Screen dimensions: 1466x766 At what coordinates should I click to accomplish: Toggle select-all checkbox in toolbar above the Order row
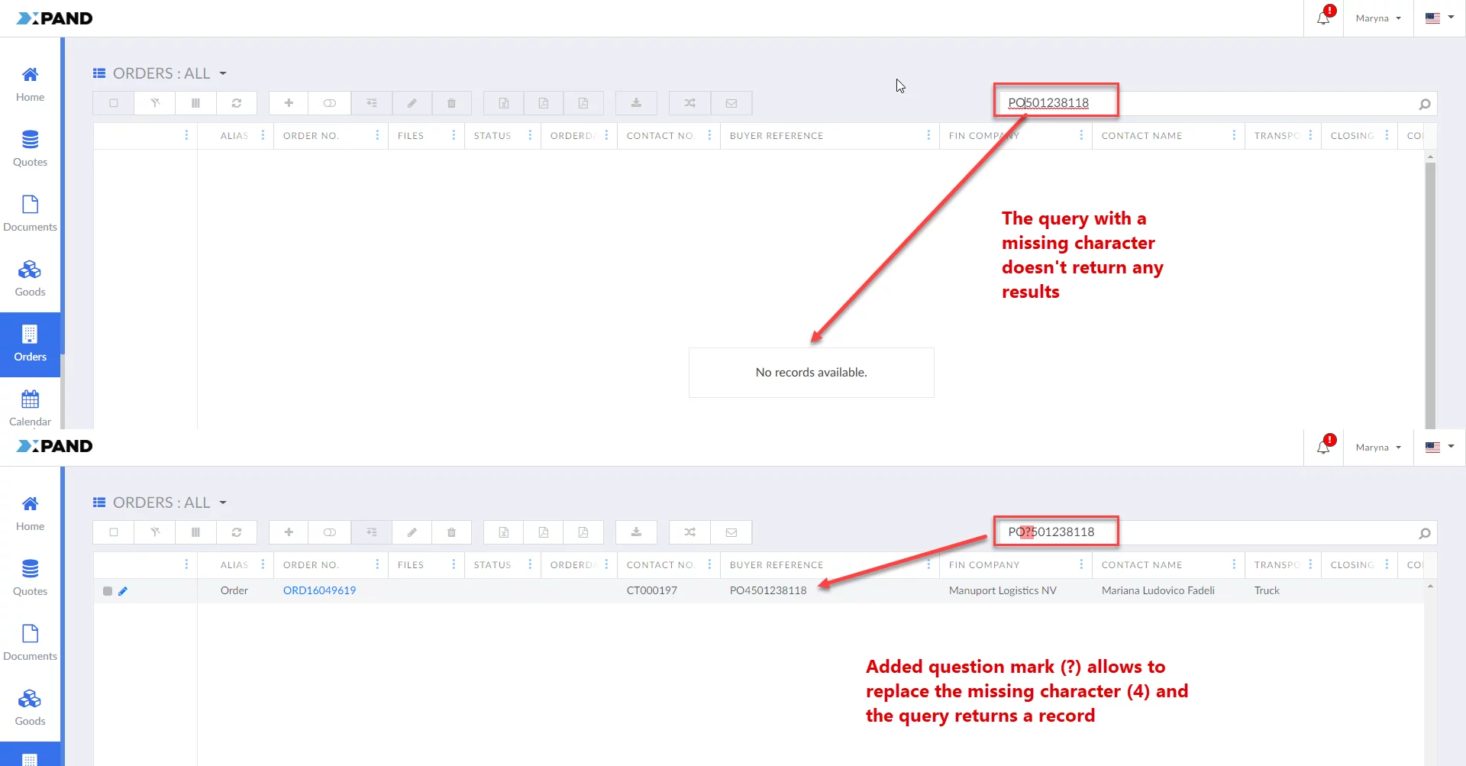coord(114,532)
